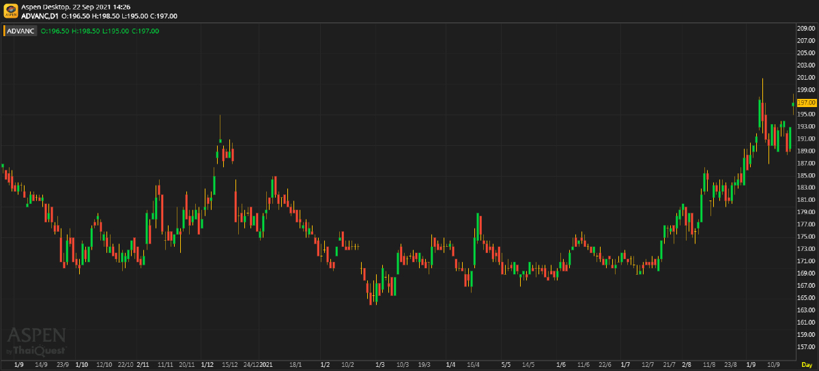
Task: Click the 16/4 date on time axis
Action: 474,366
